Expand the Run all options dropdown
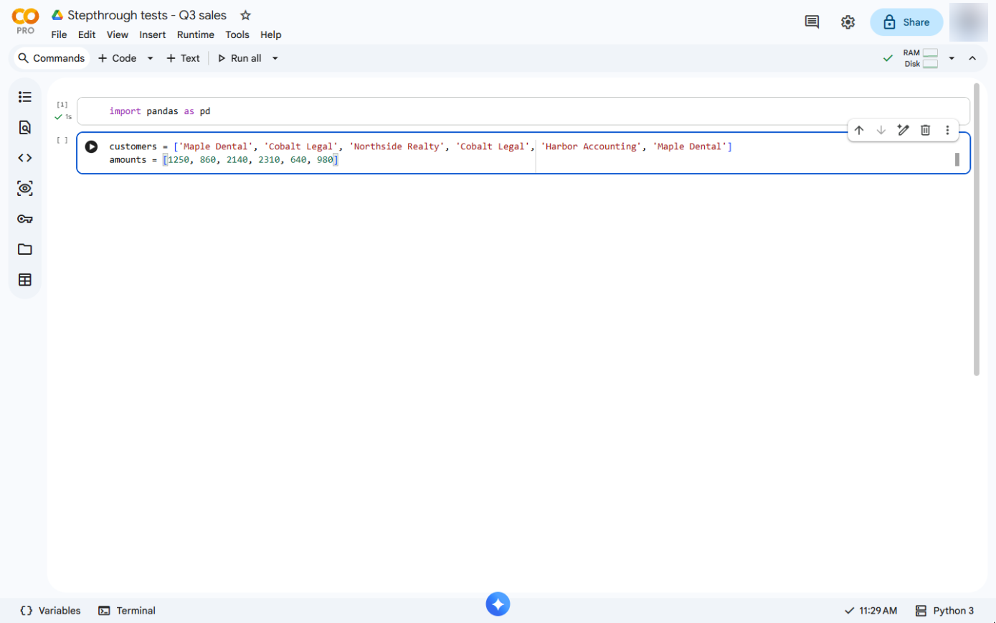The height and width of the screenshot is (623, 996). pyautogui.click(x=275, y=58)
